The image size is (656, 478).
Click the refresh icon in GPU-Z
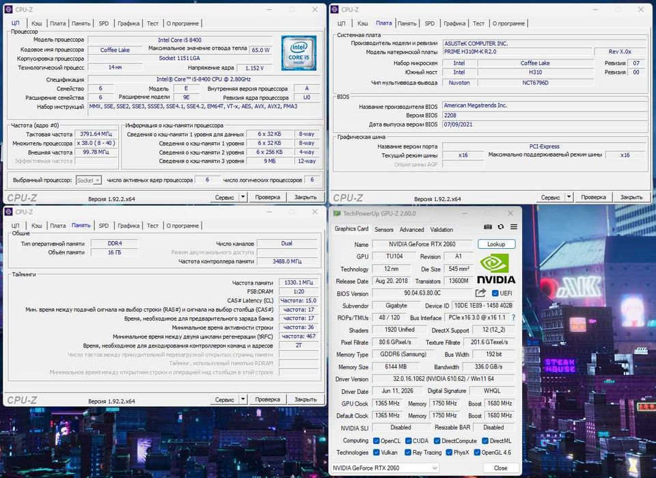coord(501,227)
